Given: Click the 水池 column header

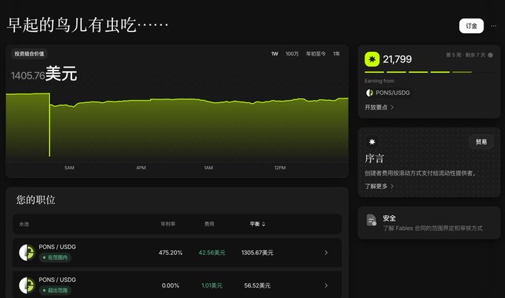Looking at the screenshot, I should coord(24,224).
